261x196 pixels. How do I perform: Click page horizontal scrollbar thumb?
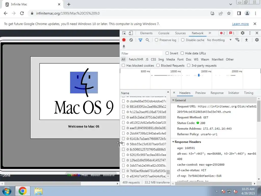coord(43,183)
